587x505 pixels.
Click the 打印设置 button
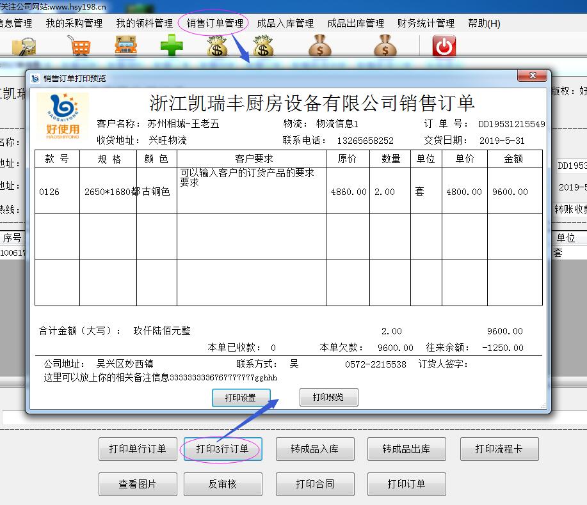241,398
